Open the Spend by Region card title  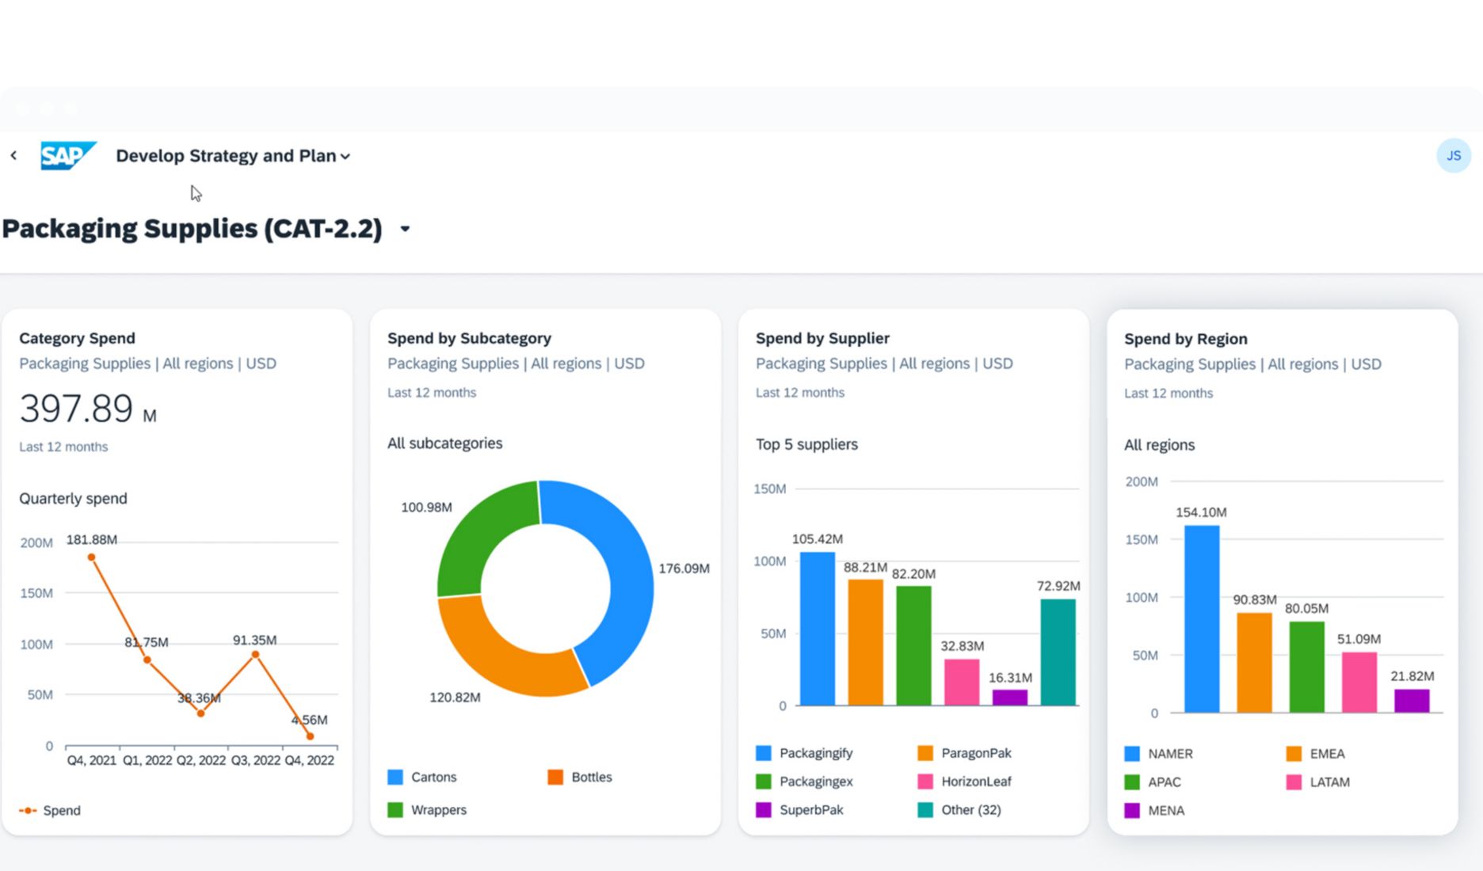1185,339
